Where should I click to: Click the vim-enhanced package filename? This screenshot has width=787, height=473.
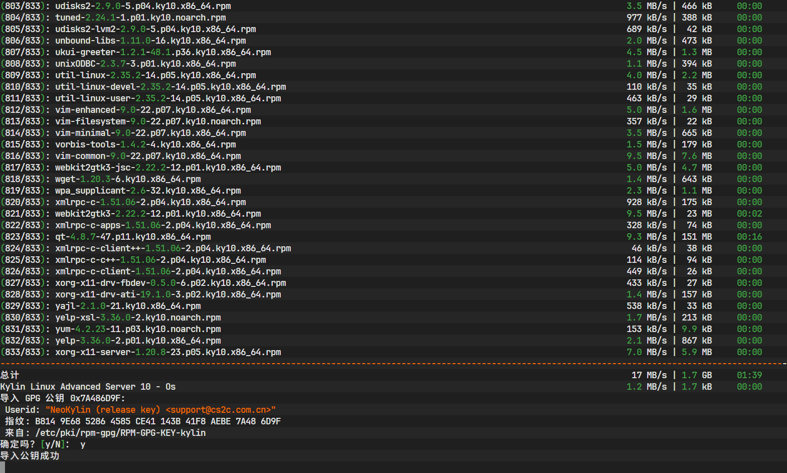coord(153,110)
